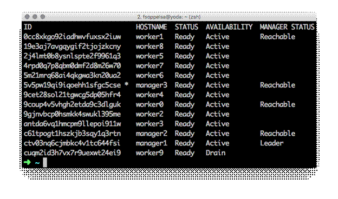Click hostname manager1
Viewport: 338px width, 199px height.
pyautogui.click(x=152, y=143)
